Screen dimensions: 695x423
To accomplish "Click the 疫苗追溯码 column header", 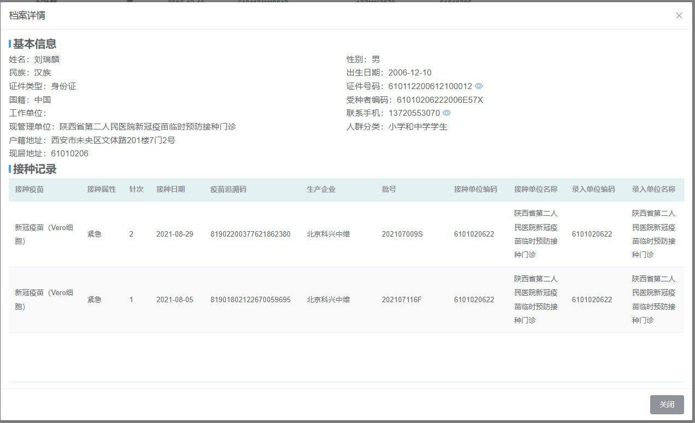I will point(228,189).
